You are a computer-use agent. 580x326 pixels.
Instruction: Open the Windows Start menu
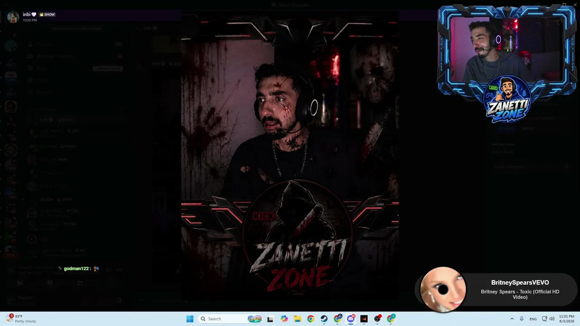point(190,319)
